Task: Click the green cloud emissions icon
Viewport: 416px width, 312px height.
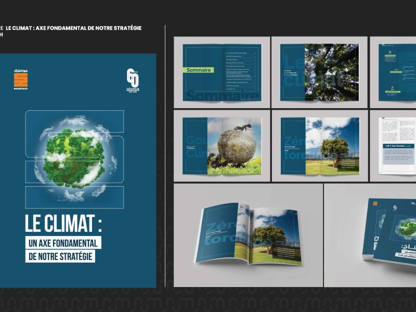Action: pyautogui.click(x=396, y=69)
